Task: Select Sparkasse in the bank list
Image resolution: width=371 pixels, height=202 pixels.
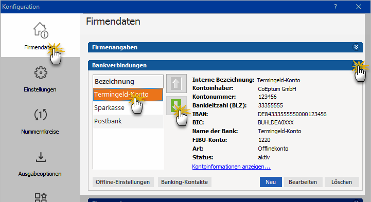Action: tap(128, 108)
